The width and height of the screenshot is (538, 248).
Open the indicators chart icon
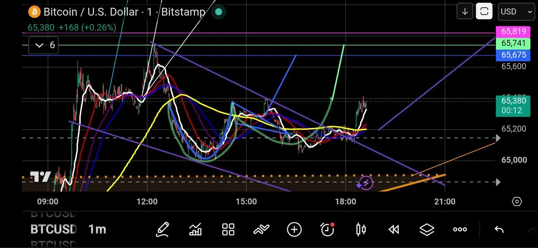(x=195, y=230)
